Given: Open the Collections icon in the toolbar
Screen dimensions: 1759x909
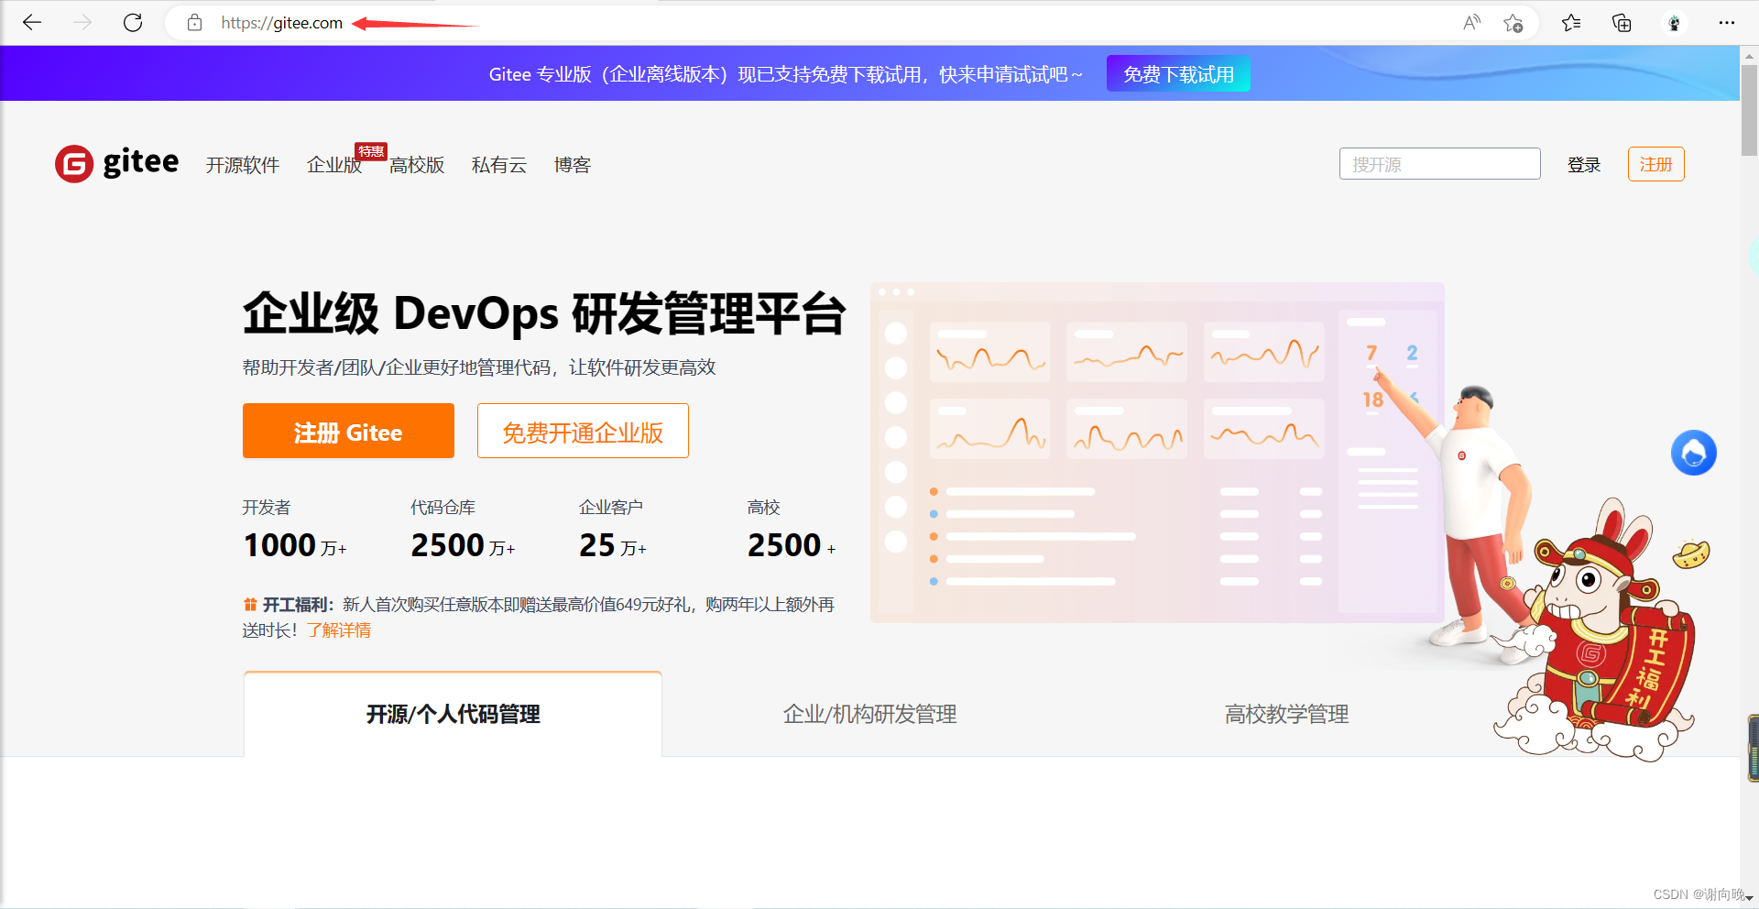Looking at the screenshot, I should pos(1622,23).
